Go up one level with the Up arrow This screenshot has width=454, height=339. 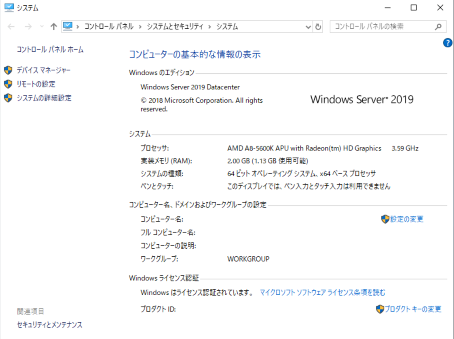pos(54,27)
